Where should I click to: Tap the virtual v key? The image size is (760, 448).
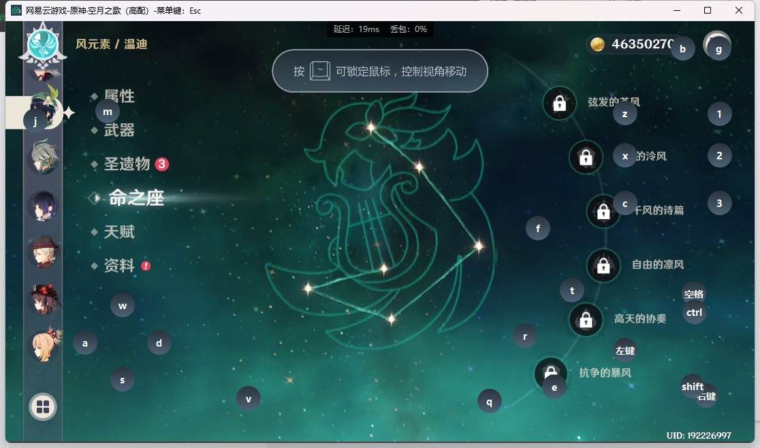click(248, 399)
